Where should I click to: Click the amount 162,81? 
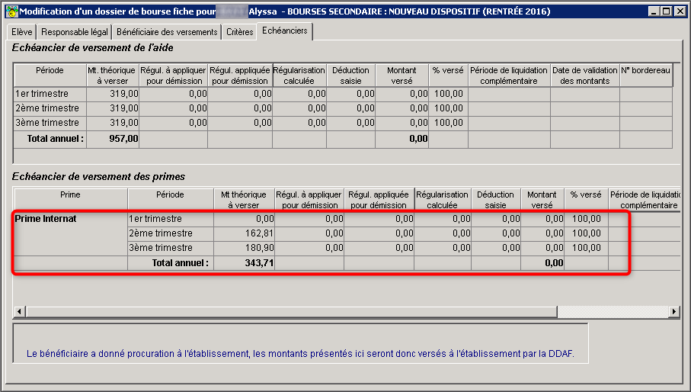pos(259,233)
